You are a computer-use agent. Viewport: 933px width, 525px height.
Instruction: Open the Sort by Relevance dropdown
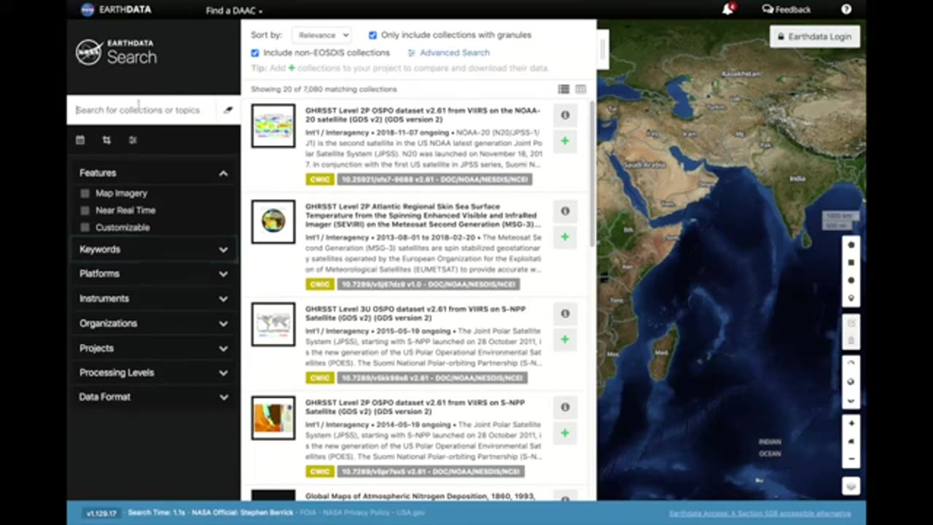coord(321,35)
